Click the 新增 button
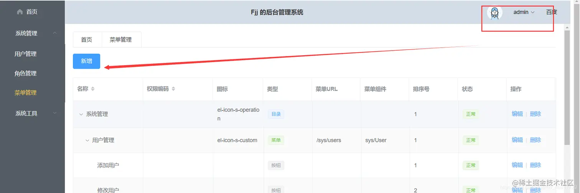The image size is (580, 193). tap(86, 61)
